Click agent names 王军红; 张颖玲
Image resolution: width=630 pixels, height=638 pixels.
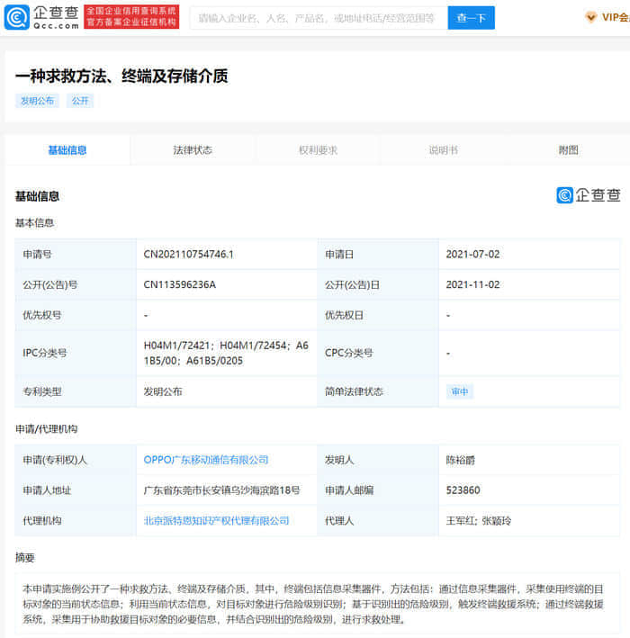tap(479, 520)
